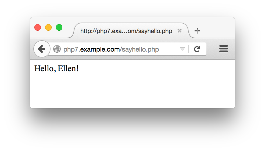The image size is (265, 151).
Task: Select the sayhello.php tab
Action: click(x=126, y=31)
